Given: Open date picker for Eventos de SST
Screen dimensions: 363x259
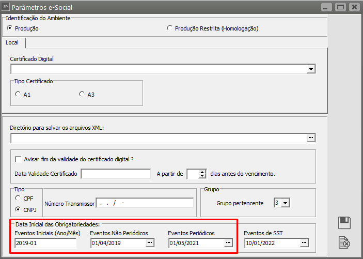Looking at the screenshot, I should point(304,243).
